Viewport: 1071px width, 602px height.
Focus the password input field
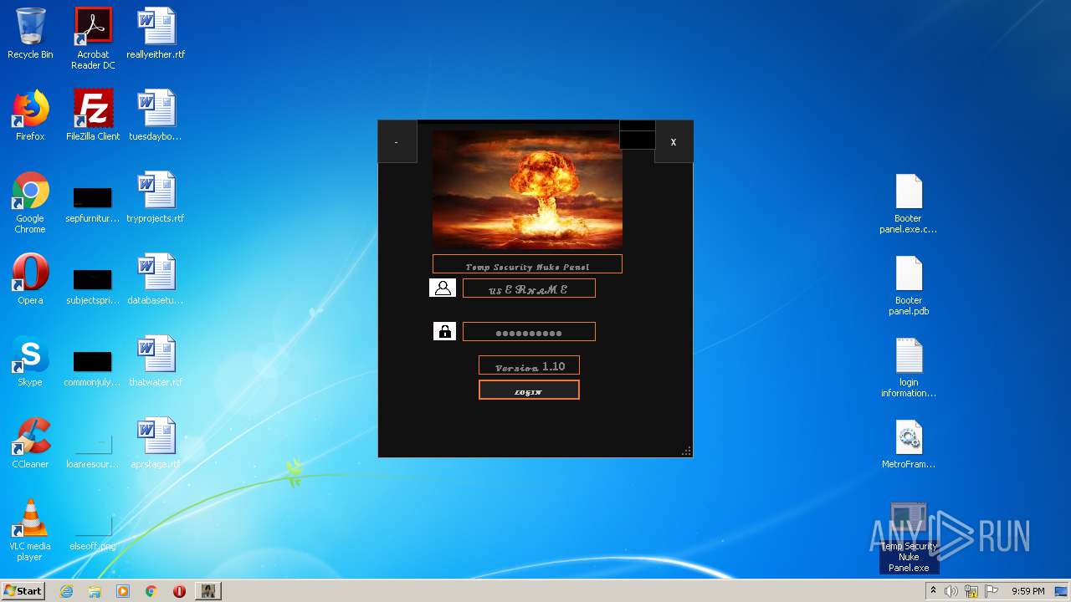pyautogui.click(x=529, y=332)
